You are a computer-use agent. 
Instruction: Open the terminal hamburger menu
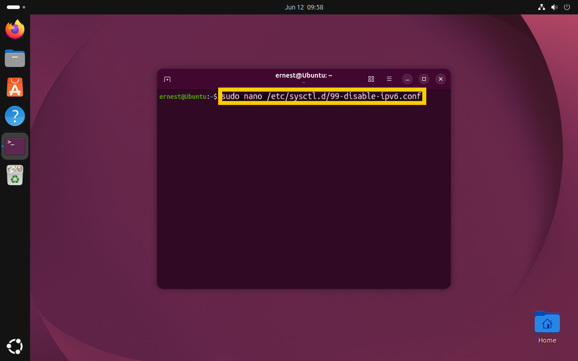click(x=389, y=79)
